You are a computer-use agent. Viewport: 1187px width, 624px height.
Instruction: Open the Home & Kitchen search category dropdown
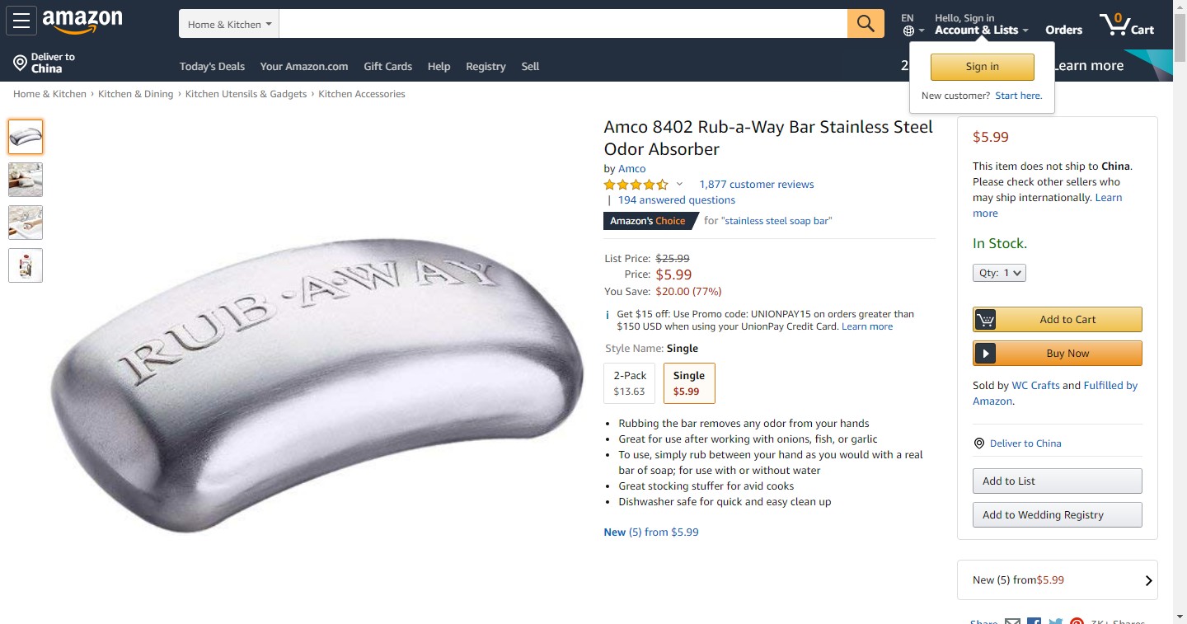[x=229, y=24]
